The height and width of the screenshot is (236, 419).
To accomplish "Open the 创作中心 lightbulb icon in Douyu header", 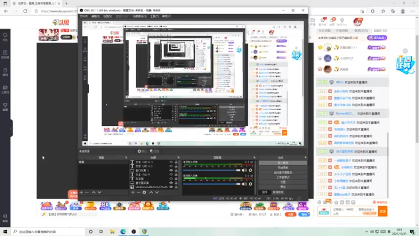I will click(x=342, y=22).
